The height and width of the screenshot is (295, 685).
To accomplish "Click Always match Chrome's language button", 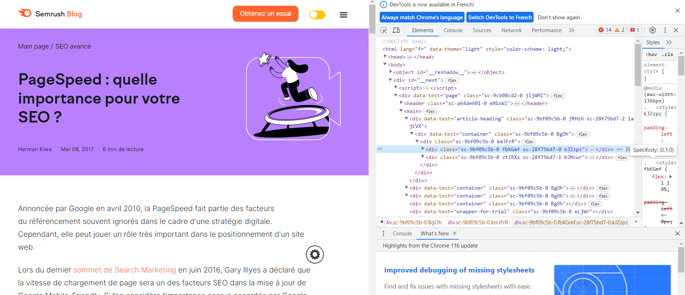I will click(422, 17).
